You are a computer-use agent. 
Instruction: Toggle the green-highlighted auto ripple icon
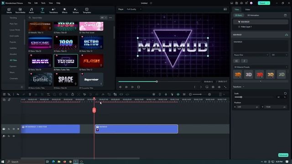coord(178,94)
